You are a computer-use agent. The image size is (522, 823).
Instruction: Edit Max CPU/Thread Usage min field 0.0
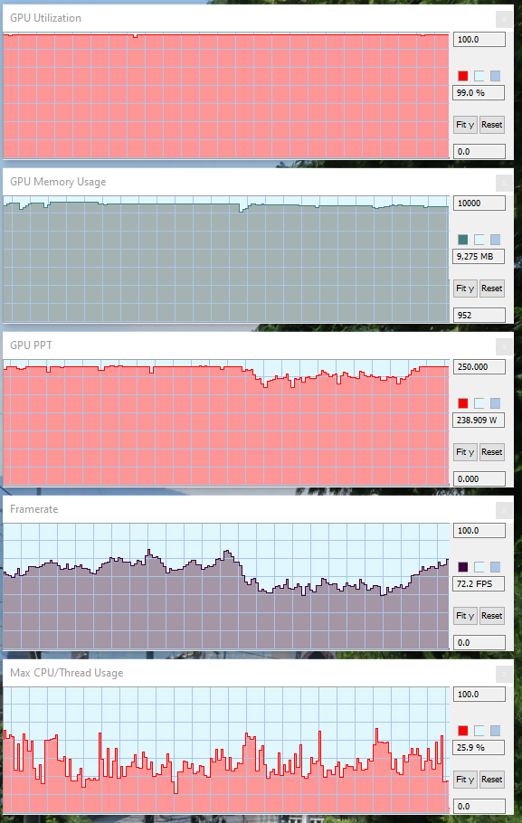[479, 807]
